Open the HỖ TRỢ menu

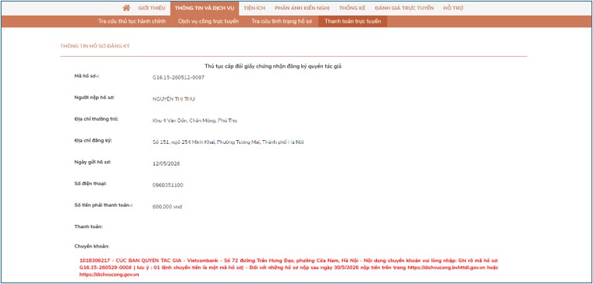coord(453,8)
